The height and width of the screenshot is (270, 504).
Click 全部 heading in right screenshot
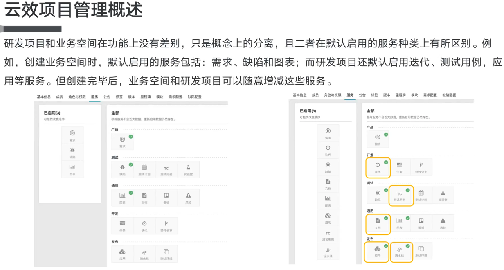click(x=370, y=111)
